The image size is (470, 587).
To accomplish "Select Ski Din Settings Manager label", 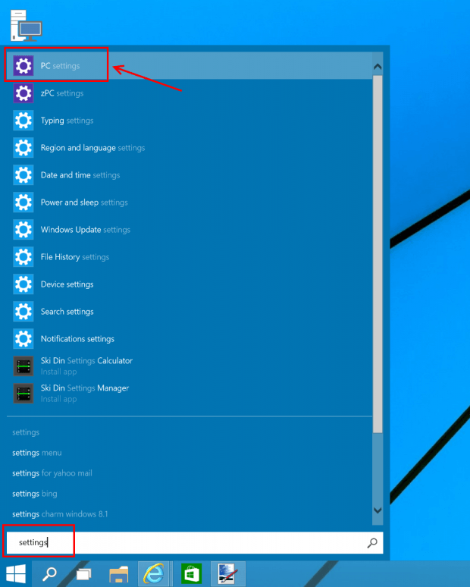I will (85, 388).
